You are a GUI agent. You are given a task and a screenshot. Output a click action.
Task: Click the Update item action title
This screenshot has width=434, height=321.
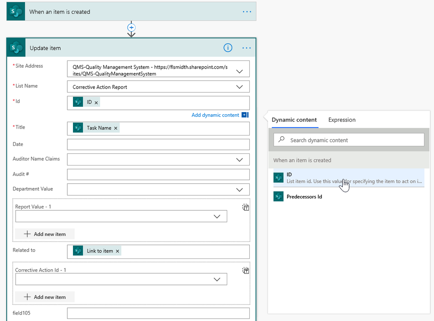click(45, 48)
